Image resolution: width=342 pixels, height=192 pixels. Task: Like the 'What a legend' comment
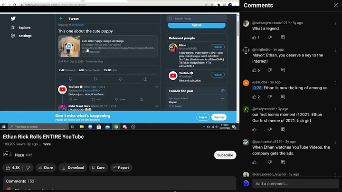tap(254, 38)
